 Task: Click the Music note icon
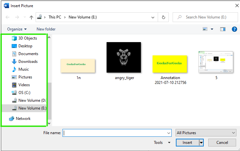tap(14, 69)
